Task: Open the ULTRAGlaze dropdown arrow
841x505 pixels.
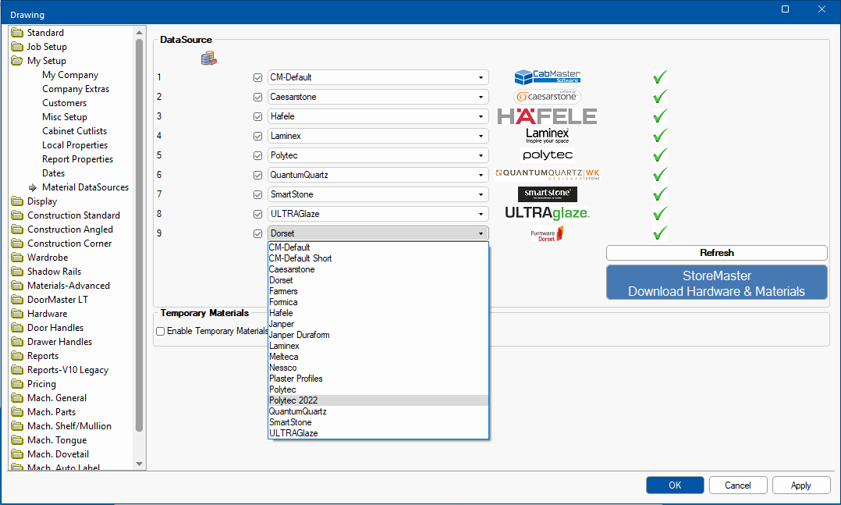Action: [481, 214]
